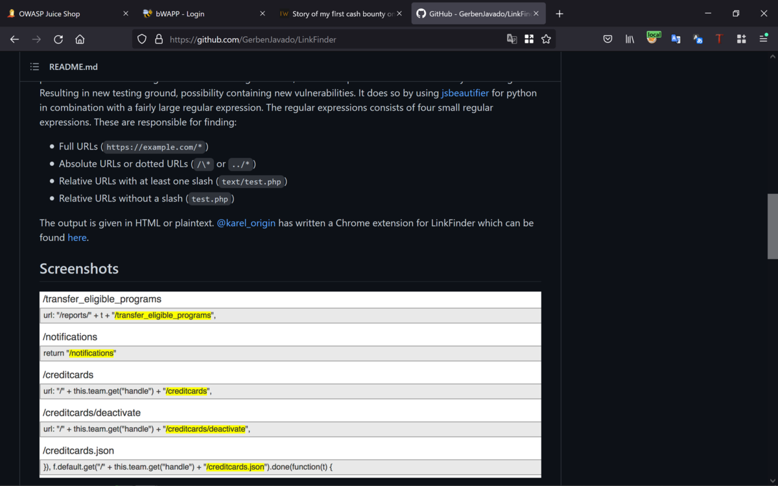Click the 'test.php' code snippet
Viewport: 778px width, 486px height.
click(210, 199)
